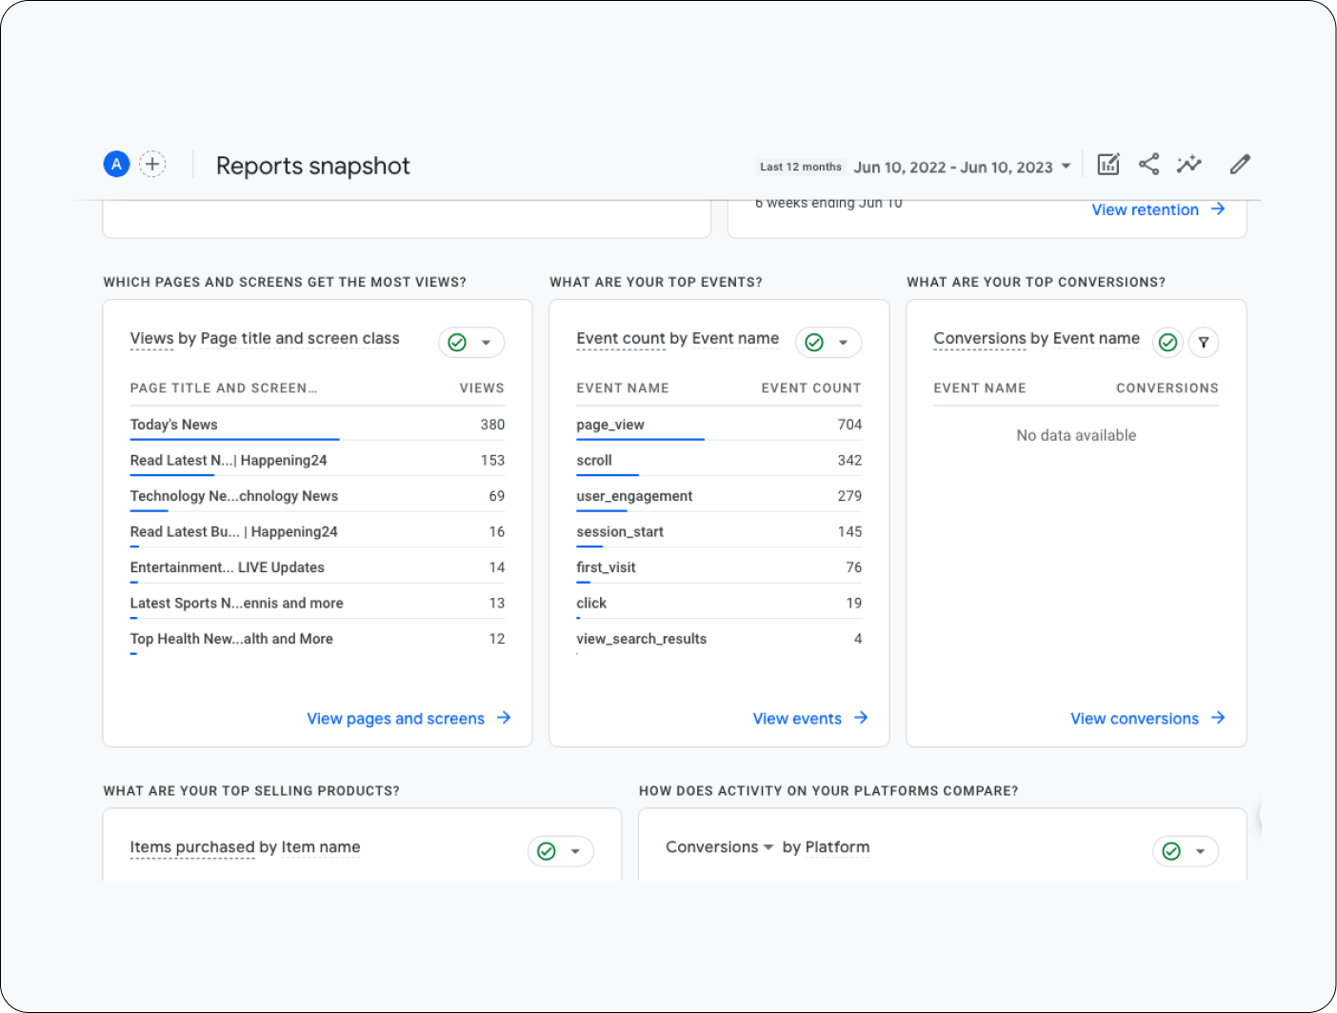Select the Jun 10, 2022 - Jun 10, 2023 range
Screen dimensions: 1337x1013
coord(953,168)
